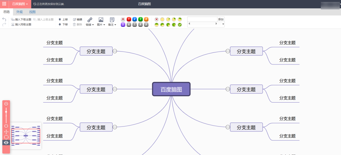Click the 编辑 edit button
The image size is (341, 155).
(77, 20)
